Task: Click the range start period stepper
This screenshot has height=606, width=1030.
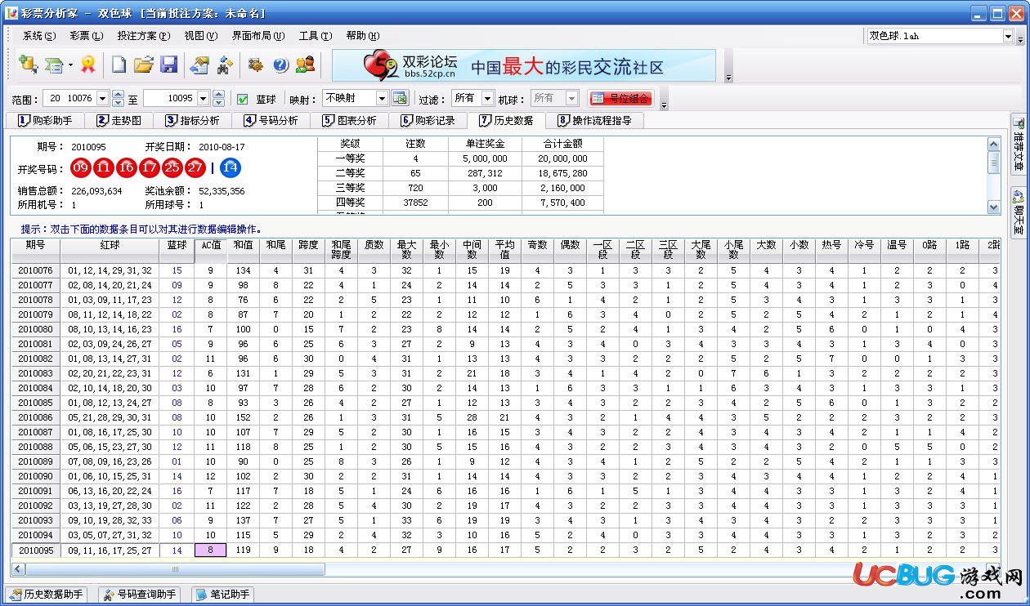Action: coord(119,98)
